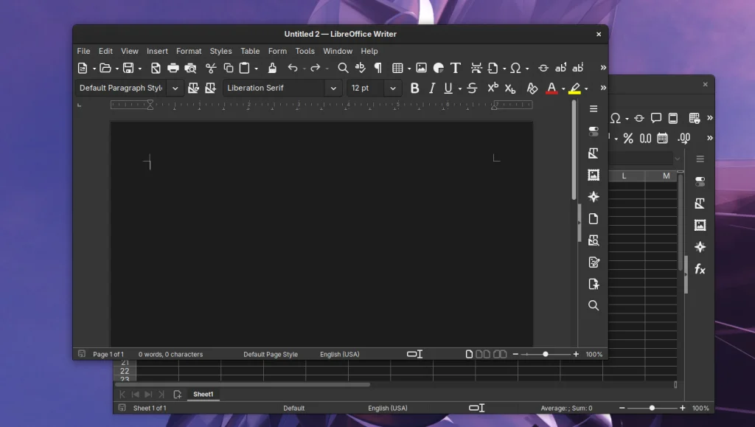Open the 12 pt font size dropdown

pos(392,88)
